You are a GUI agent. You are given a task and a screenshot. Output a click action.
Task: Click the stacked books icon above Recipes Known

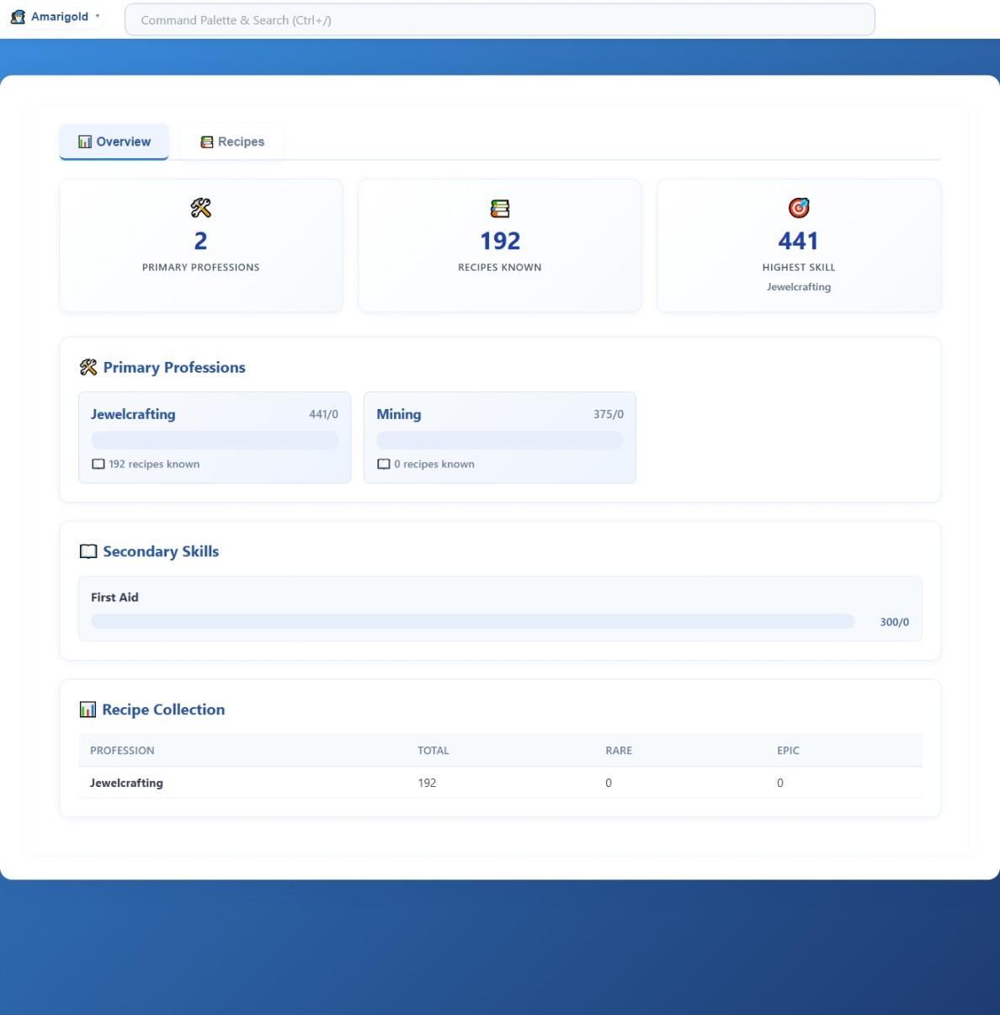(500, 208)
